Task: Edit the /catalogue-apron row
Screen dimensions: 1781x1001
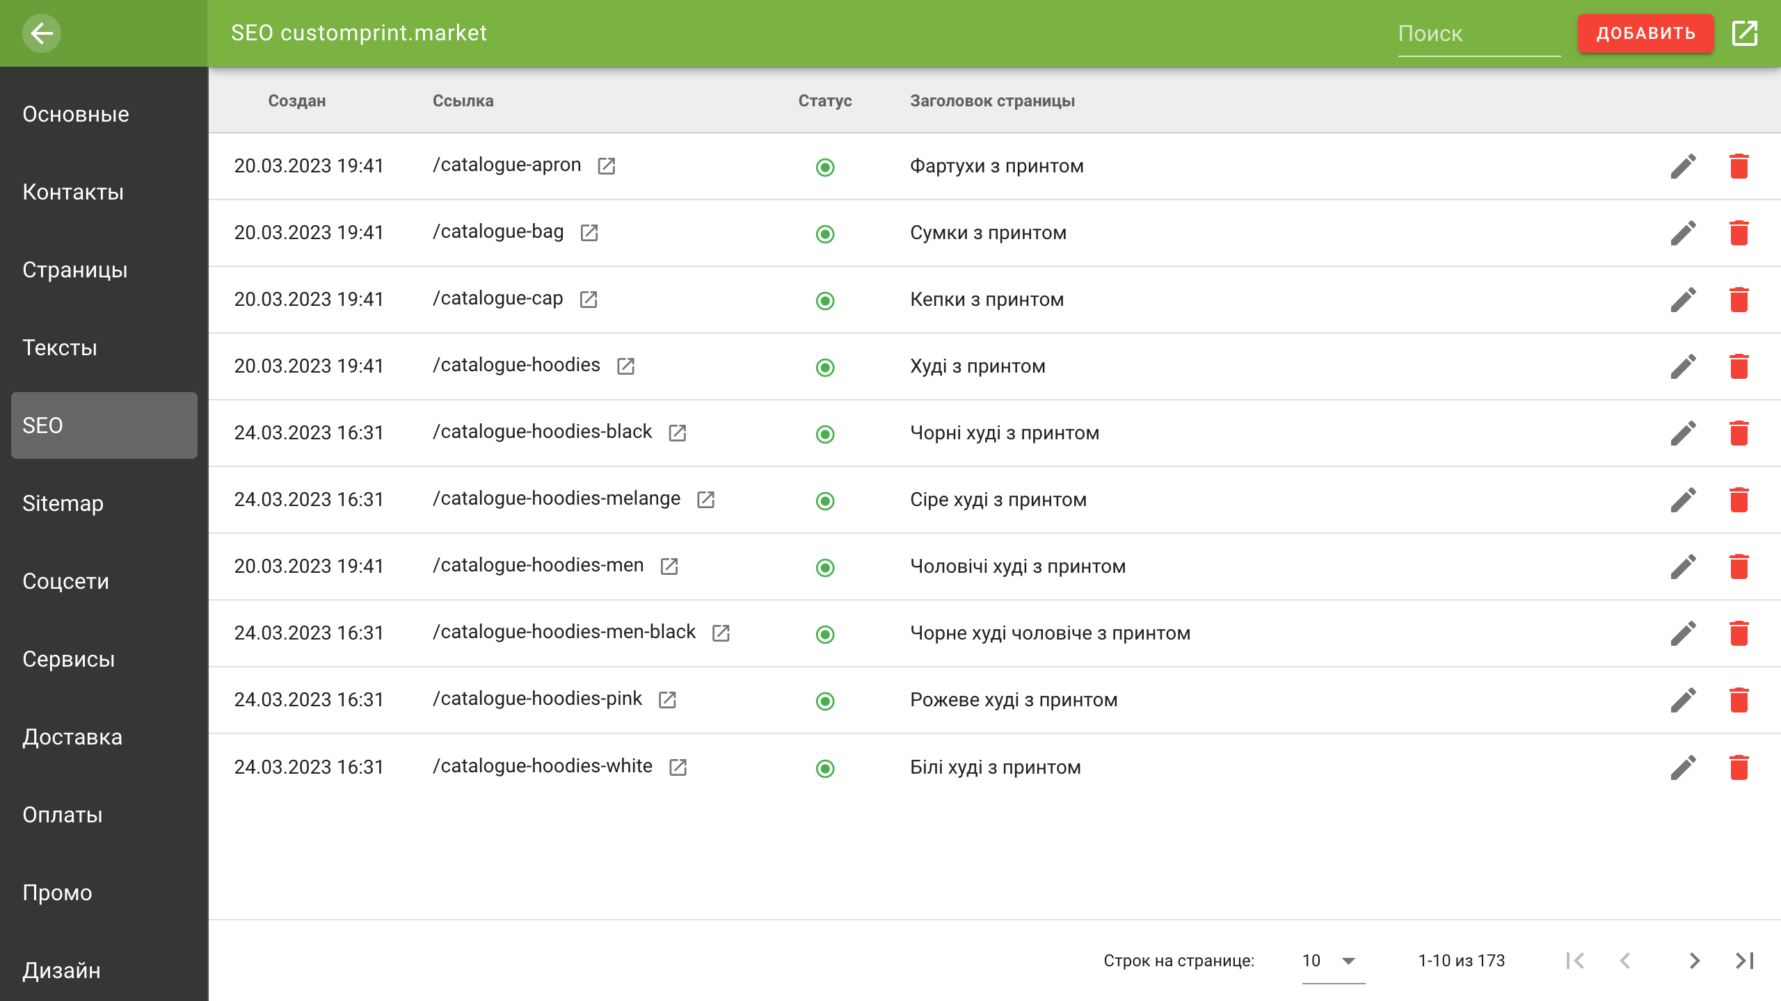Action: pos(1684,166)
